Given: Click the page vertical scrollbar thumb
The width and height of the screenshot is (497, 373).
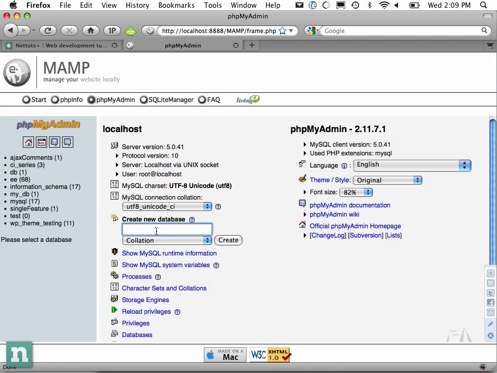Looking at the screenshot, I should 493,191.
